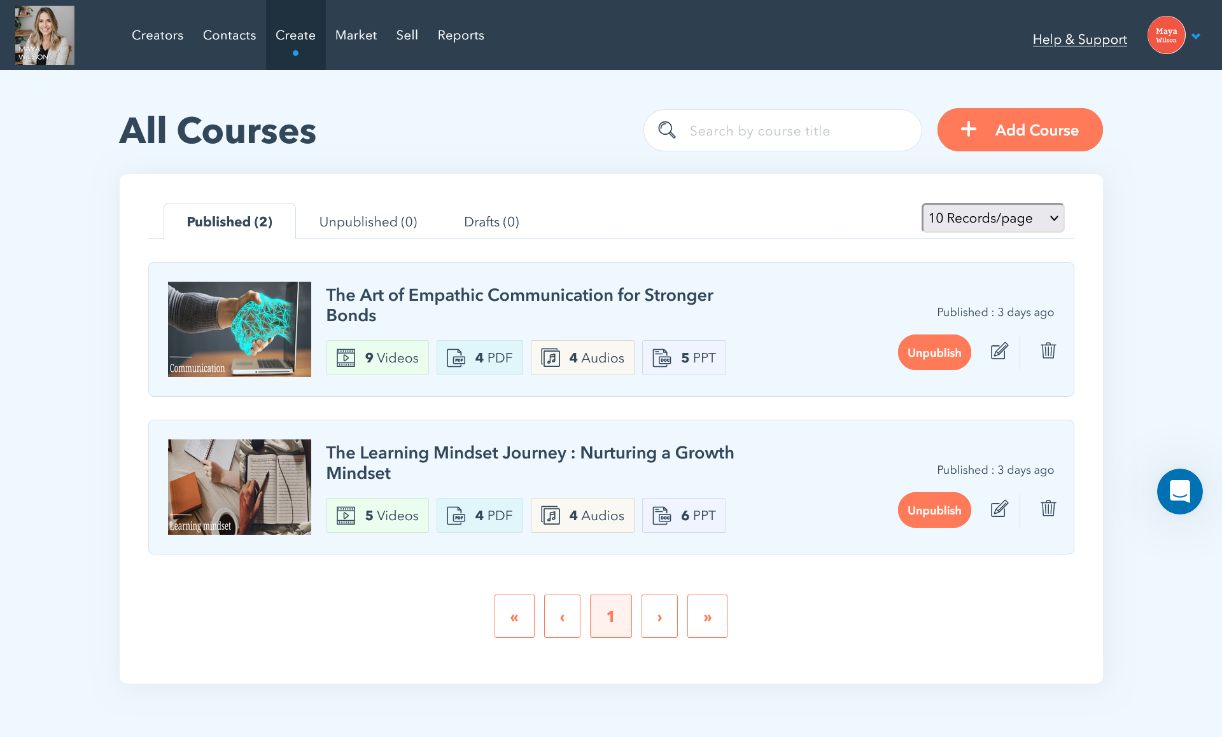The width and height of the screenshot is (1222, 737).
Task: Click the search magnifier icon
Action: pos(666,130)
